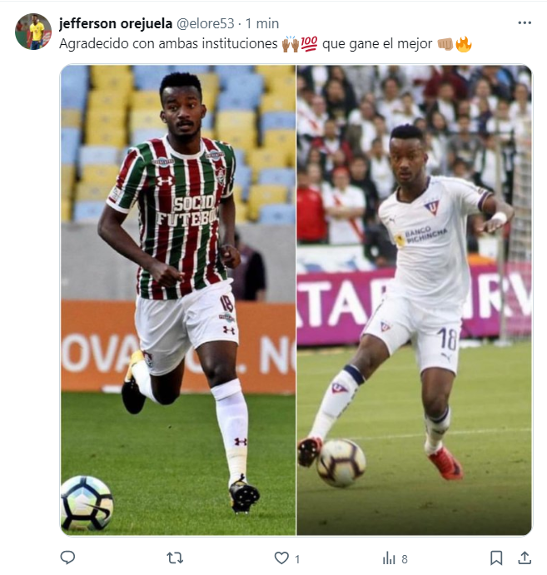Enlarge the right photo with white kit
Screen dimensions: 547x575
[x=414, y=300]
